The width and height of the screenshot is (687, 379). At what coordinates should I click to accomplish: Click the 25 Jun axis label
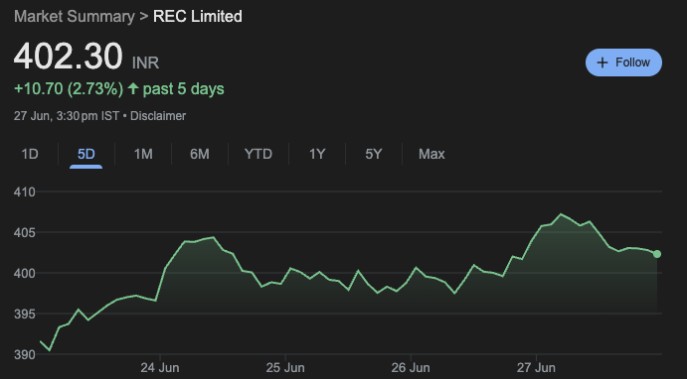[284, 368]
